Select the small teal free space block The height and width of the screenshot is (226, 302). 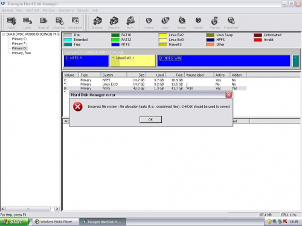(295, 61)
